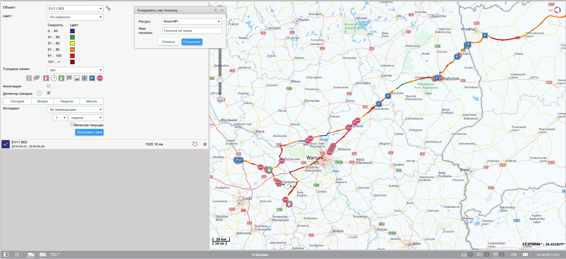Toggle the STOP markers icon in toolbar
The image size is (566, 259).
[100, 78]
